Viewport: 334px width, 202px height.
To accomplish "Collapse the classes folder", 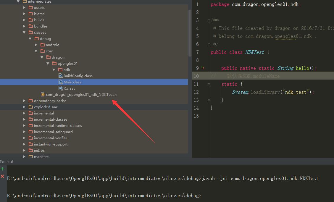I will tap(24, 32).
